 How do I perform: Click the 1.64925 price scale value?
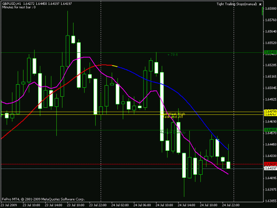271,99
